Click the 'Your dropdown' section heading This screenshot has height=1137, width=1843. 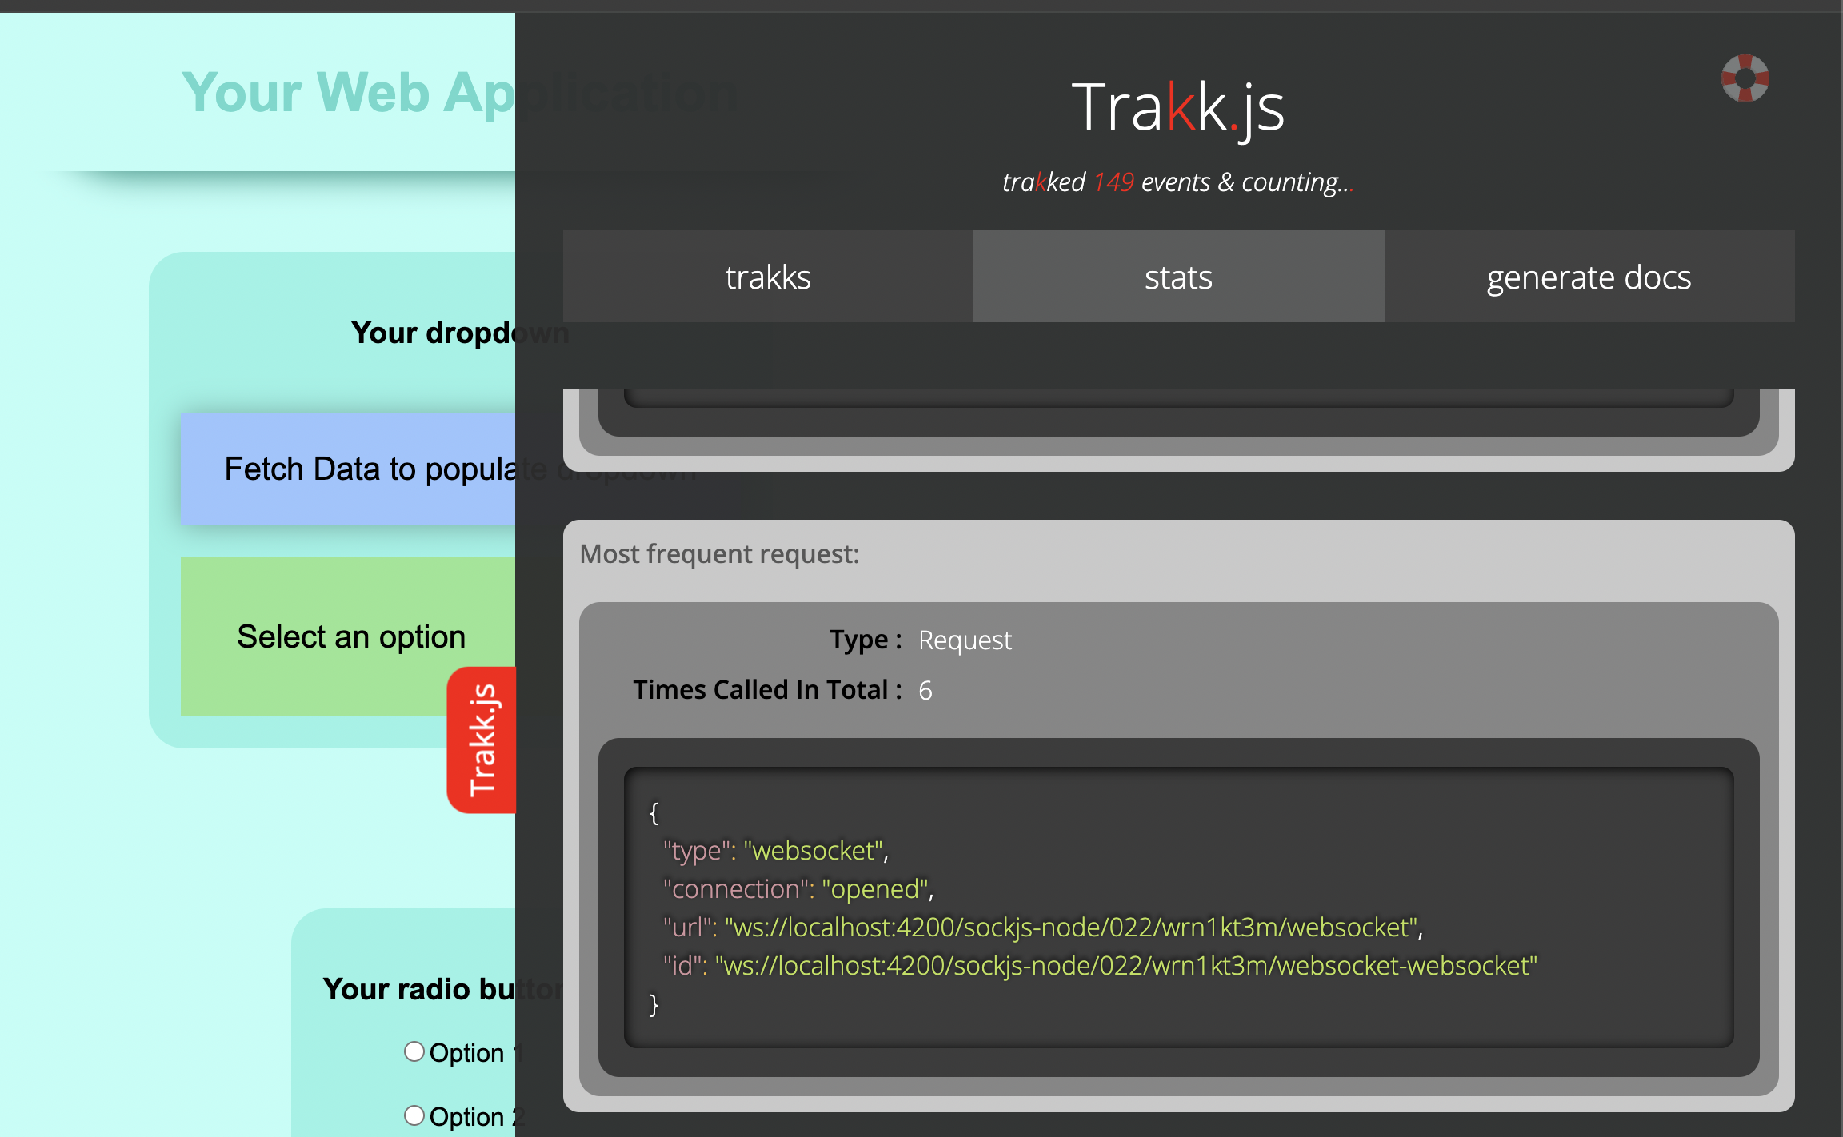click(x=432, y=333)
